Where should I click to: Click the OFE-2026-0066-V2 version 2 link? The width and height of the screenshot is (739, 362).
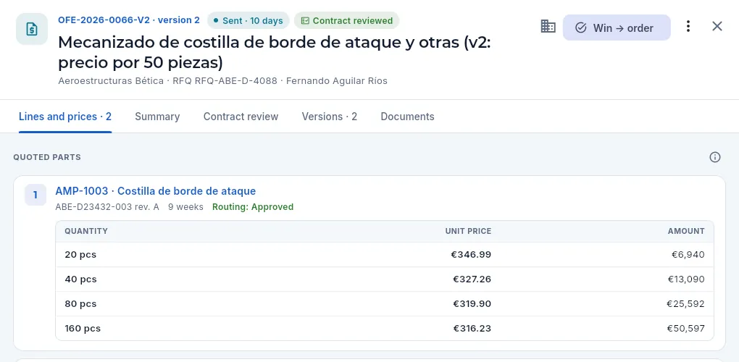(129, 20)
